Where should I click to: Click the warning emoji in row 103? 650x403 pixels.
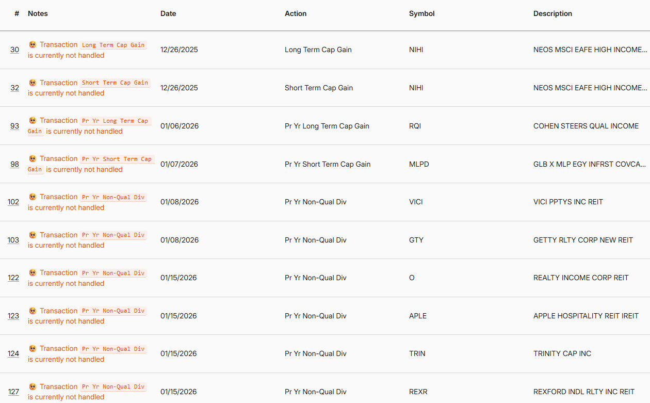point(32,235)
